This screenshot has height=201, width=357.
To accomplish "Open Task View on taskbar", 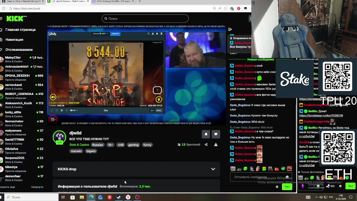I will 63,197.
